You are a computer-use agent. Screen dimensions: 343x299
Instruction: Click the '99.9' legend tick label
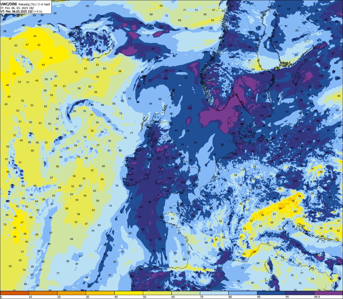317,297
